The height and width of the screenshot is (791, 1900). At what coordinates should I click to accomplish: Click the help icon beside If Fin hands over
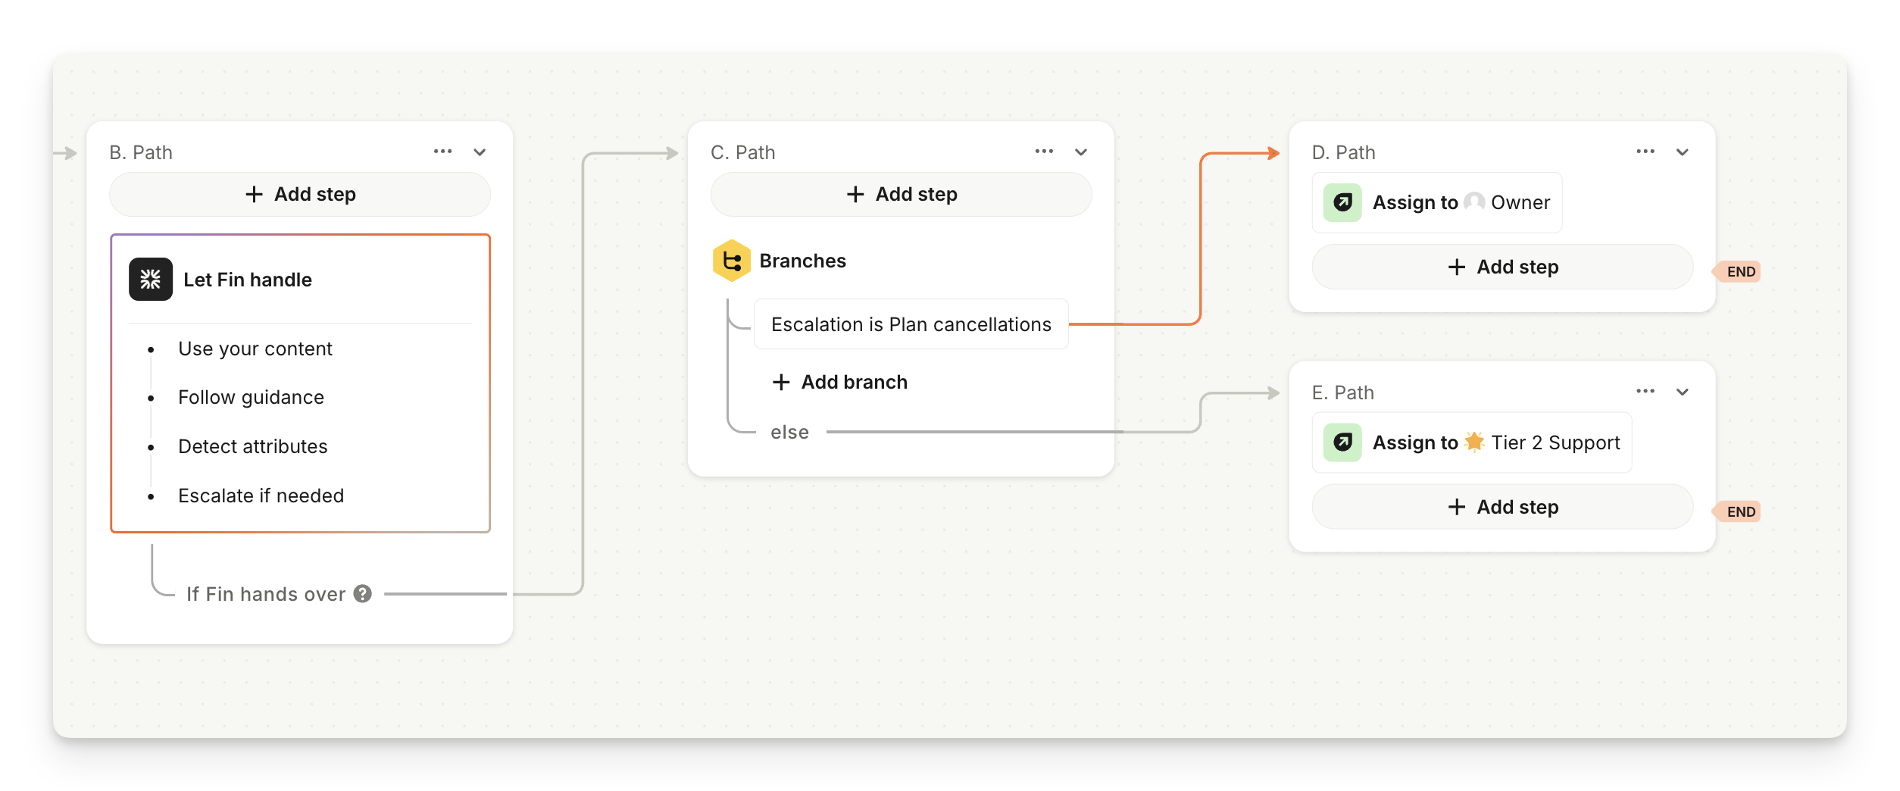coord(363,594)
